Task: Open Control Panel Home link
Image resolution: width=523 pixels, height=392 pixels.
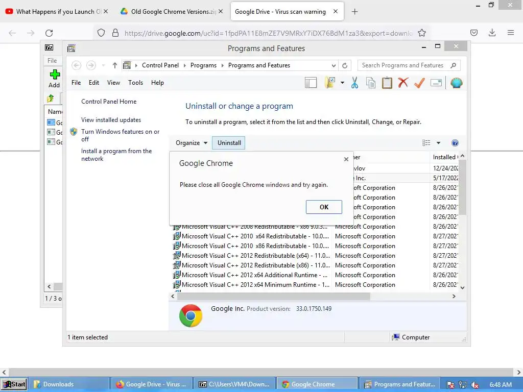Action: 109,102
